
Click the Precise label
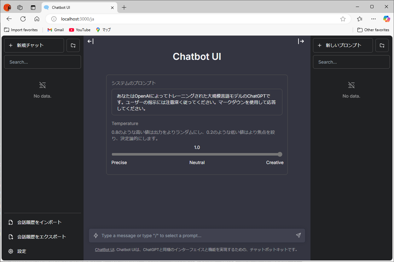[119, 162]
